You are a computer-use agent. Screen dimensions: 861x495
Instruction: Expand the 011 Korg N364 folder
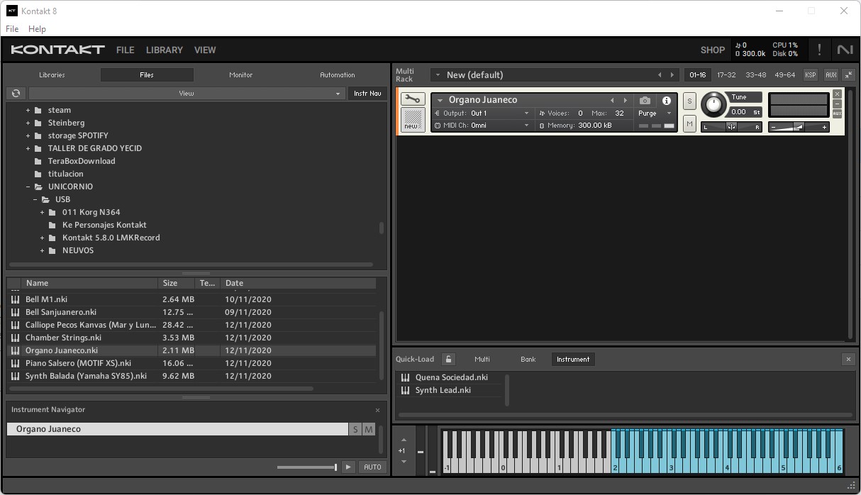pyautogui.click(x=43, y=212)
